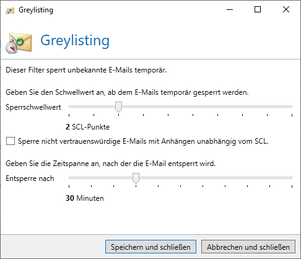
Task: Open the title bar application icon menu
Action: click(x=10, y=11)
